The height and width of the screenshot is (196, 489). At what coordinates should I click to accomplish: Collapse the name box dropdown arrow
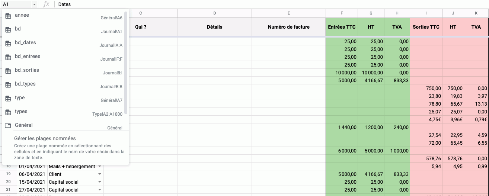pos(34,4)
